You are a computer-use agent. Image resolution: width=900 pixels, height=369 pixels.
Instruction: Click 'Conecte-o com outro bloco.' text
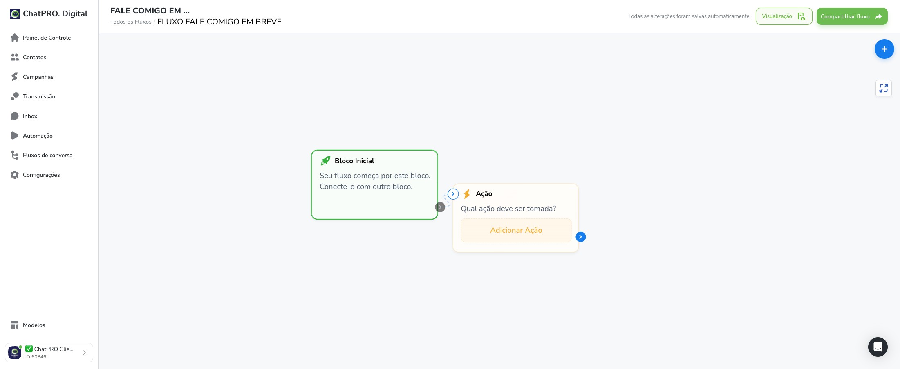pyautogui.click(x=366, y=187)
